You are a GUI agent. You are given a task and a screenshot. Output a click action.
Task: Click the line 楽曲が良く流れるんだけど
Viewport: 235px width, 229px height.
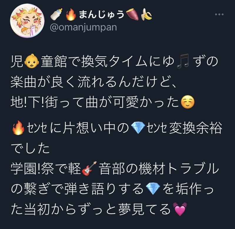94,82
